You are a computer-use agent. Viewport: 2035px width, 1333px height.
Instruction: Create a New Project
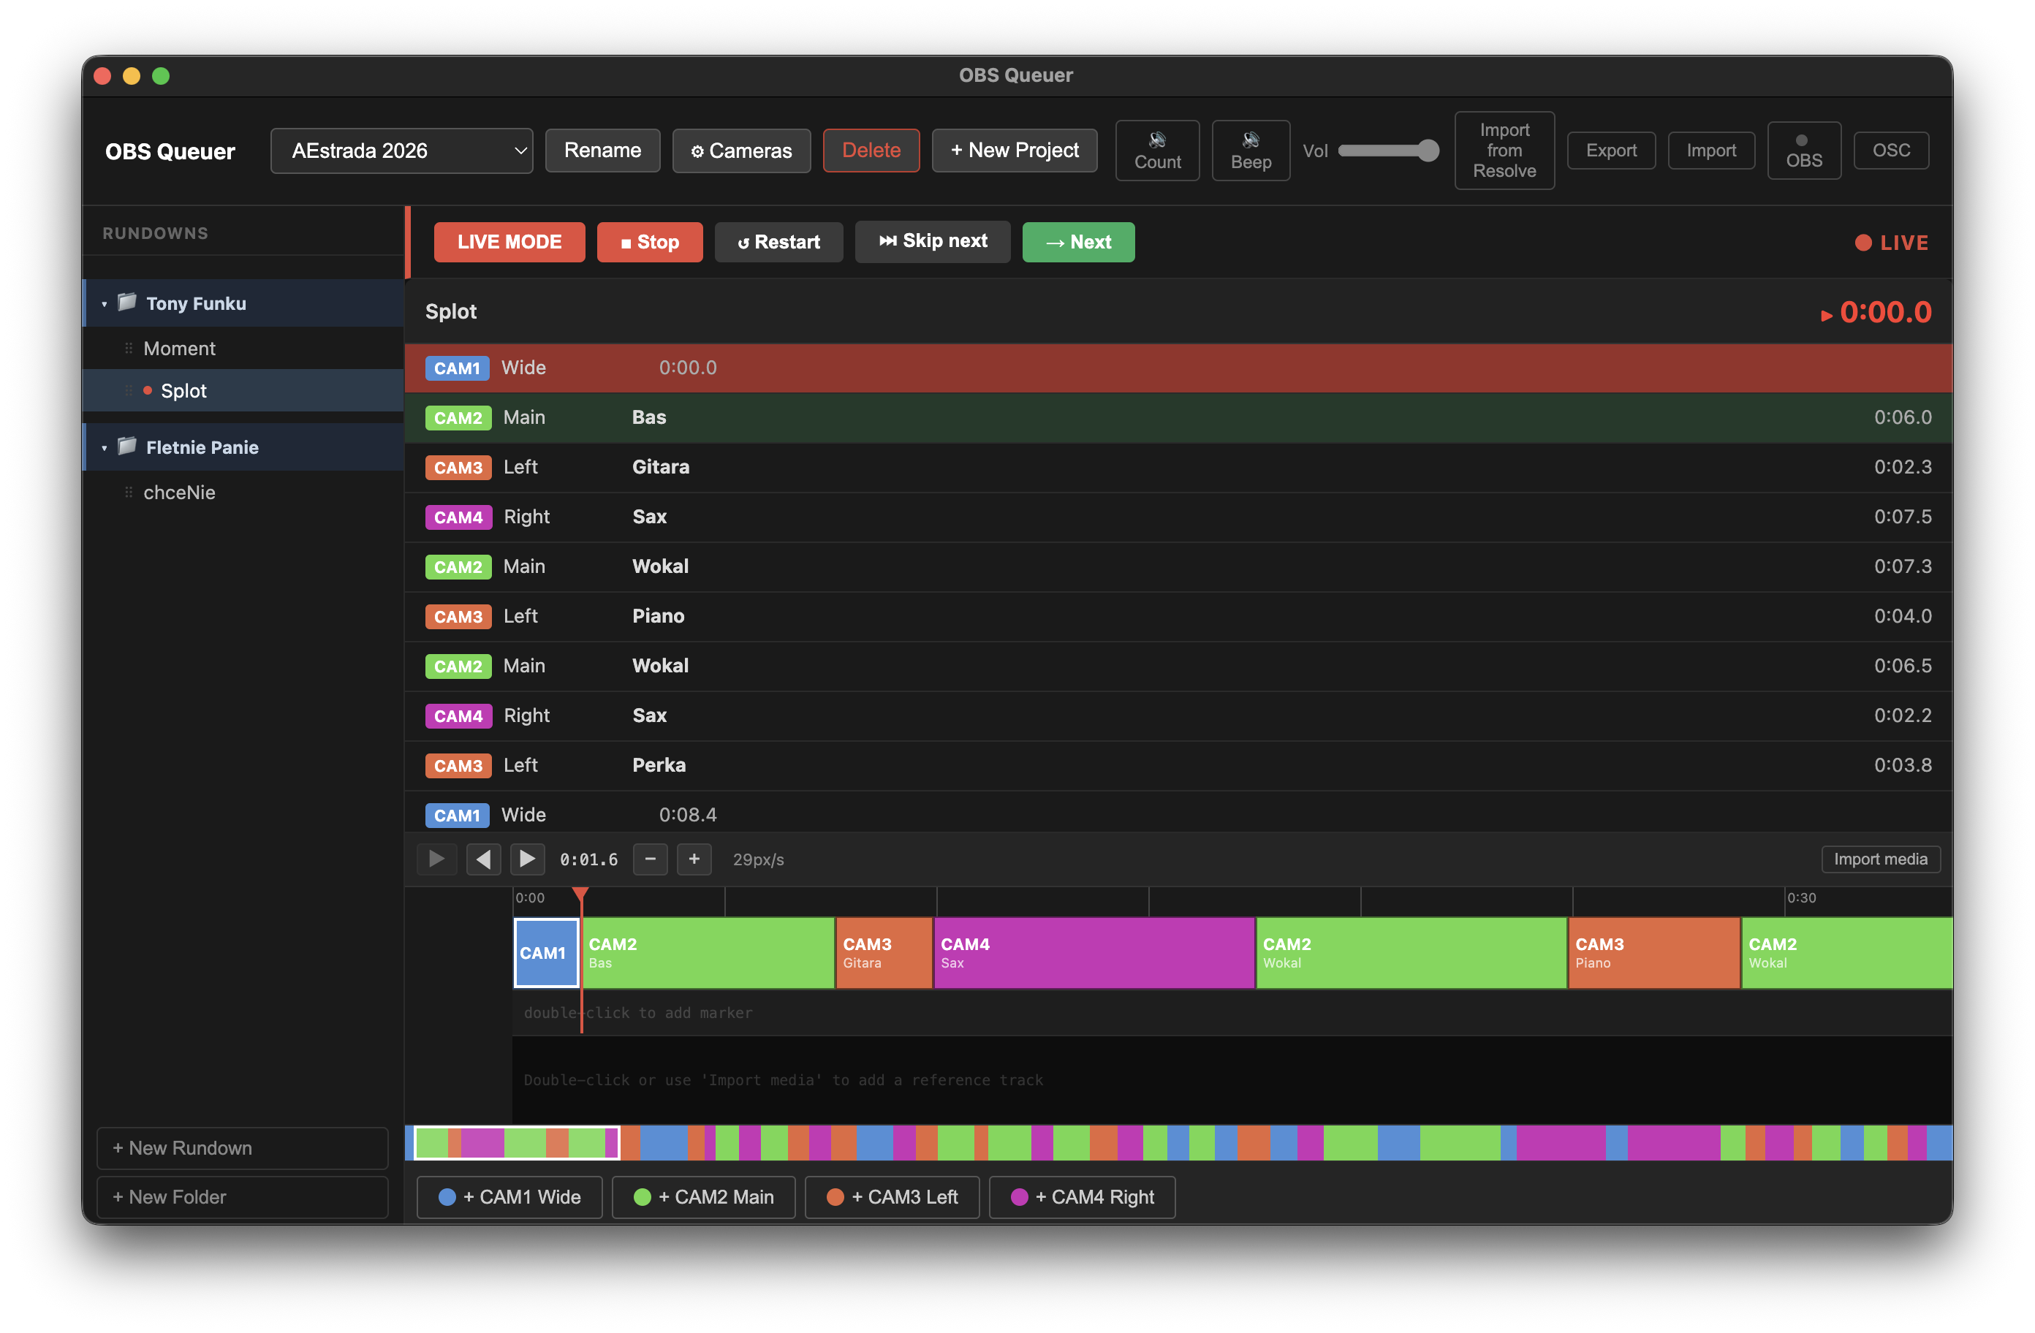[x=1014, y=151]
